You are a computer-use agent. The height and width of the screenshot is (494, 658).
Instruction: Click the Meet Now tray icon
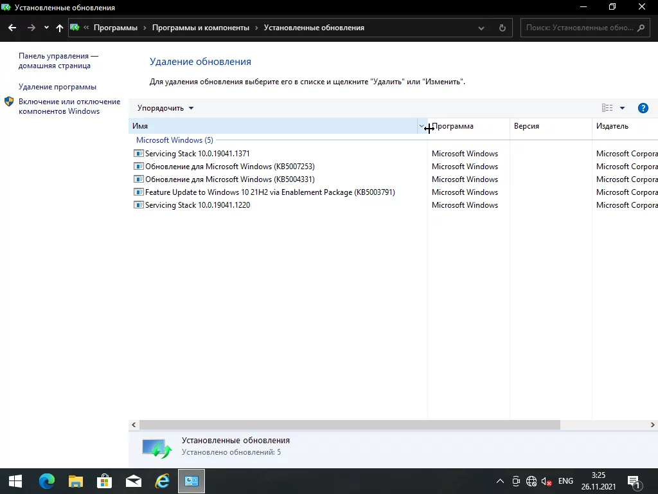tap(516, 481)
